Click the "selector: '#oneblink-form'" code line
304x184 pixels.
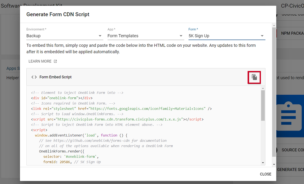pos(71,157)
